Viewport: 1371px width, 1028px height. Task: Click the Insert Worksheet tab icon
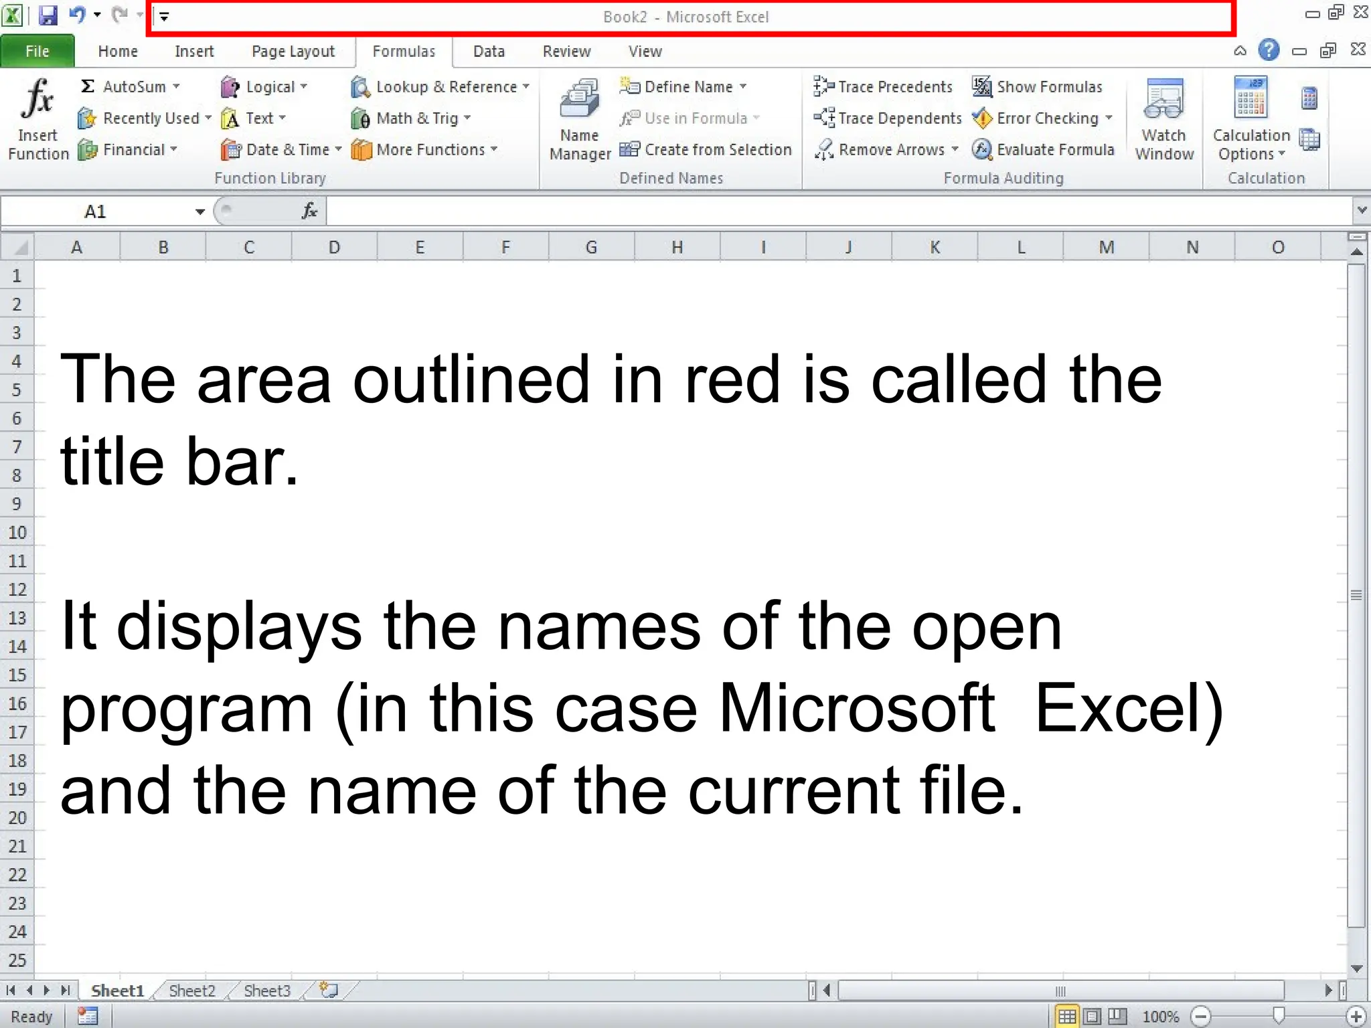click(329, 990)
